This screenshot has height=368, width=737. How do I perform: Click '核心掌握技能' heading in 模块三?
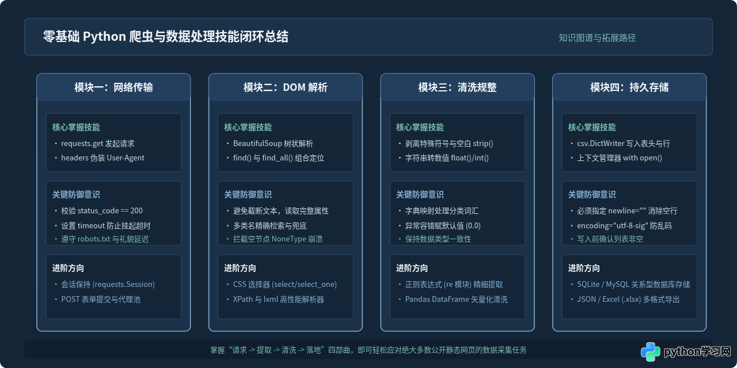(420, 127)
